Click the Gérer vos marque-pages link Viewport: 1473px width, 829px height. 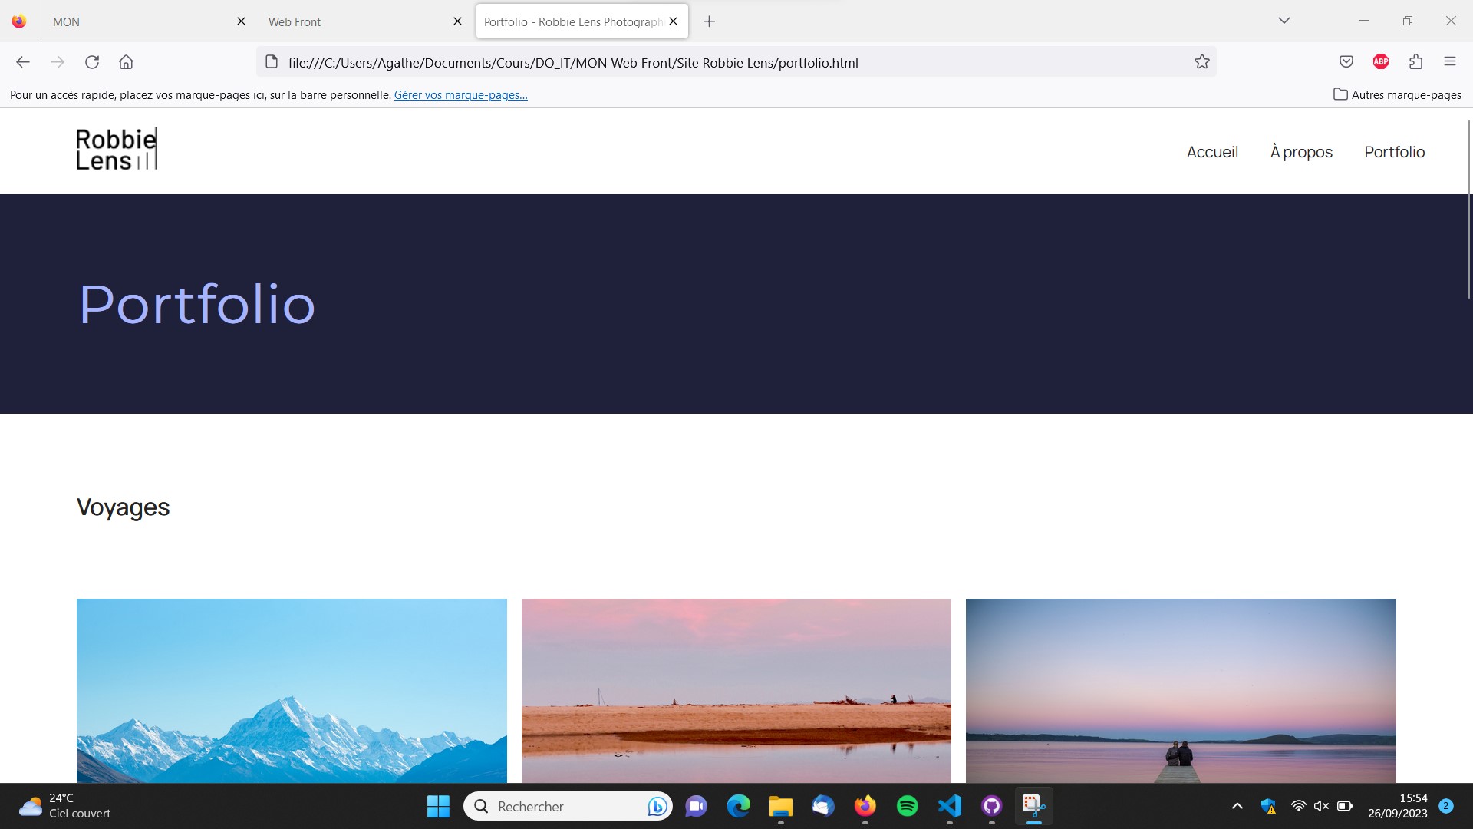tap(460, 95)
